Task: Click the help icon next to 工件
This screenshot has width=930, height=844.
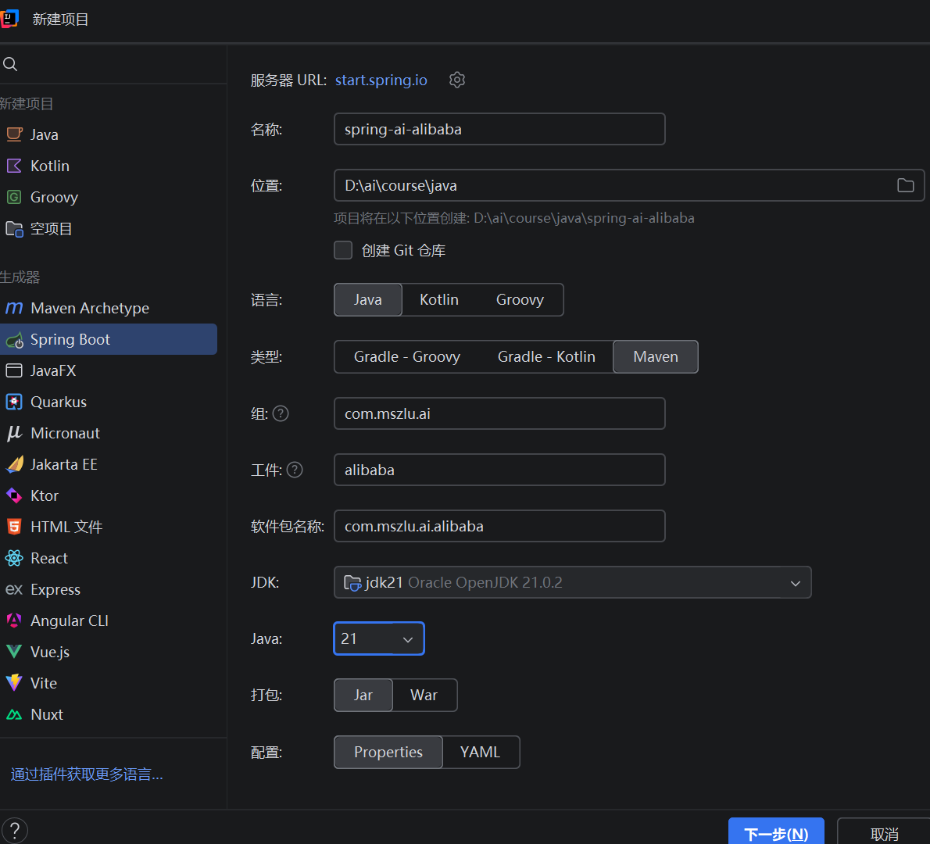Action: coord(295,470)
